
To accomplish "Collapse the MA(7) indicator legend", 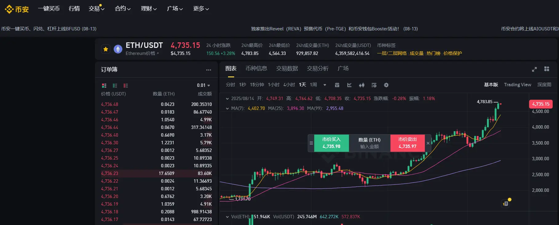I will tap(227, 108).
